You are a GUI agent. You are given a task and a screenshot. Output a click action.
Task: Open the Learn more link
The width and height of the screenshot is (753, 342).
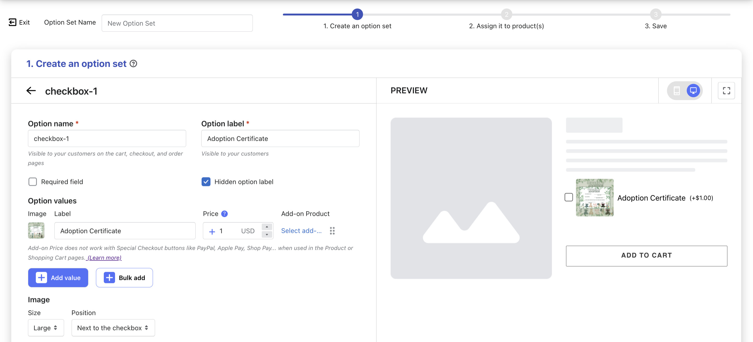[x=104, y=258]
